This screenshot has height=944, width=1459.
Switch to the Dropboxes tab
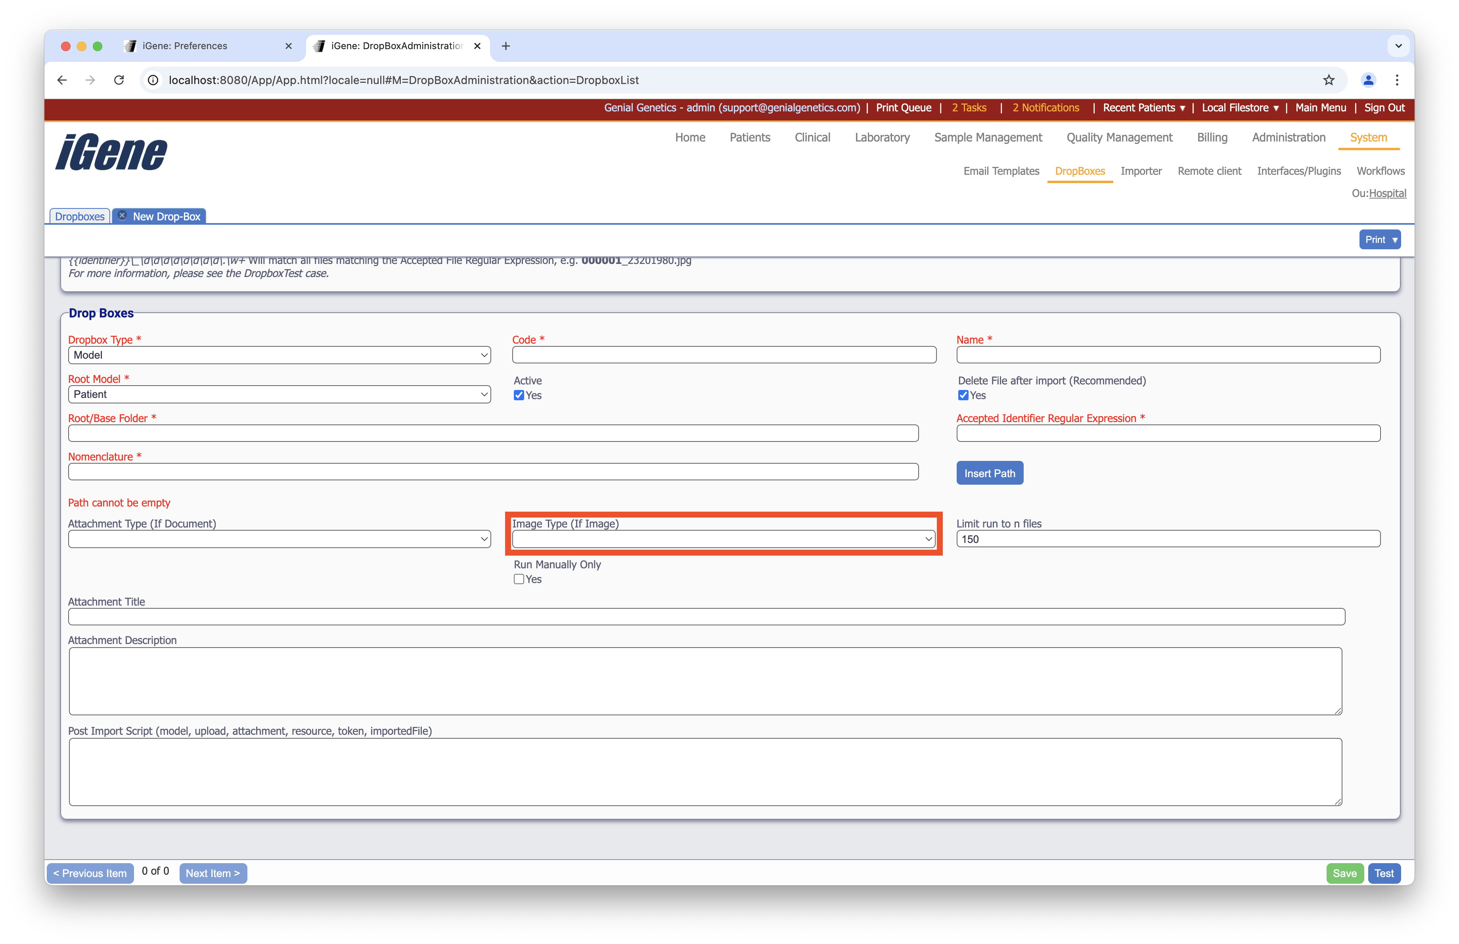(x=80, y=216)
